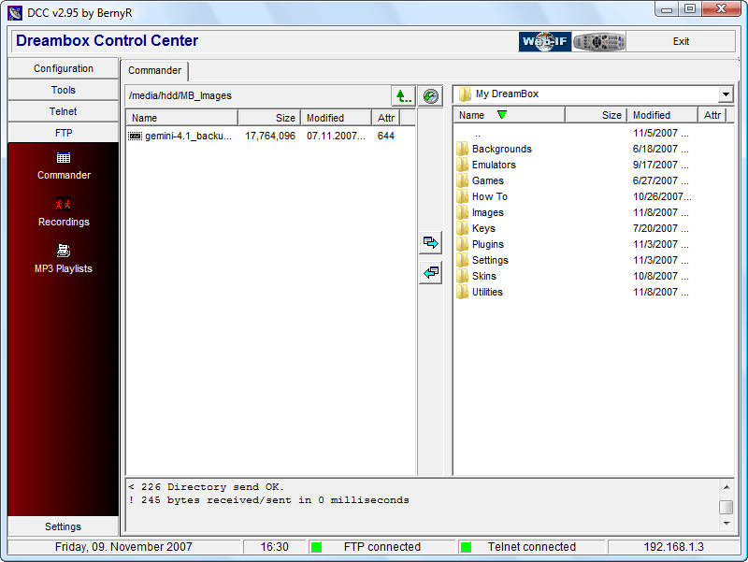Click the DCC application title icon
Viewport: 748px width, 562px height.
15,12
